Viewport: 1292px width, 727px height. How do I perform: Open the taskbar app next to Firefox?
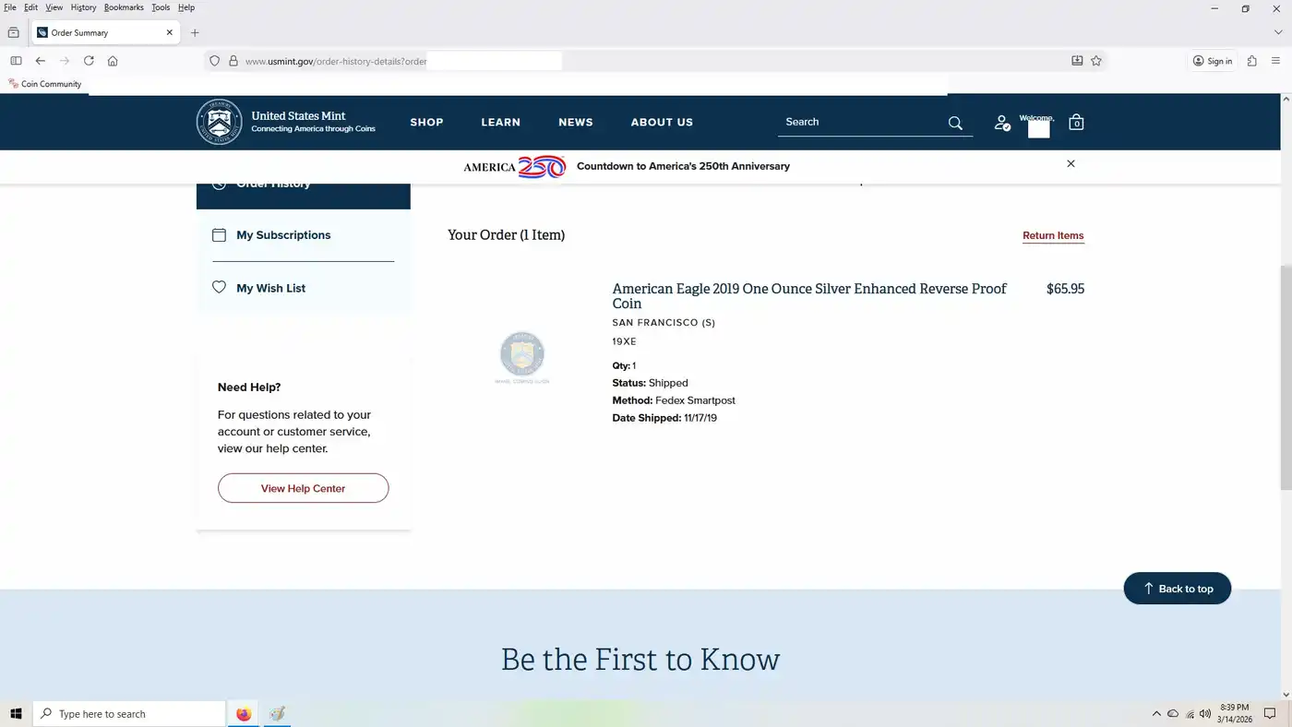click(x=277, y=714)
